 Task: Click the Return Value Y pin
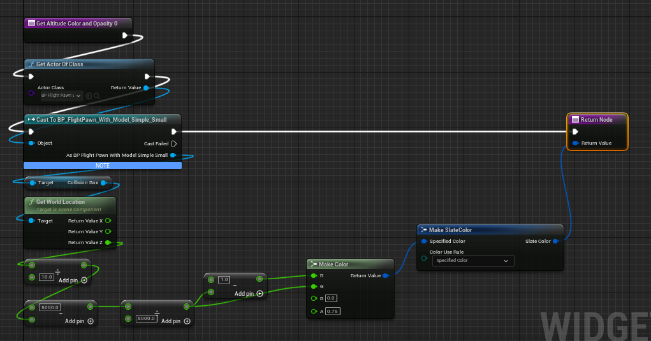pos(108,231)
